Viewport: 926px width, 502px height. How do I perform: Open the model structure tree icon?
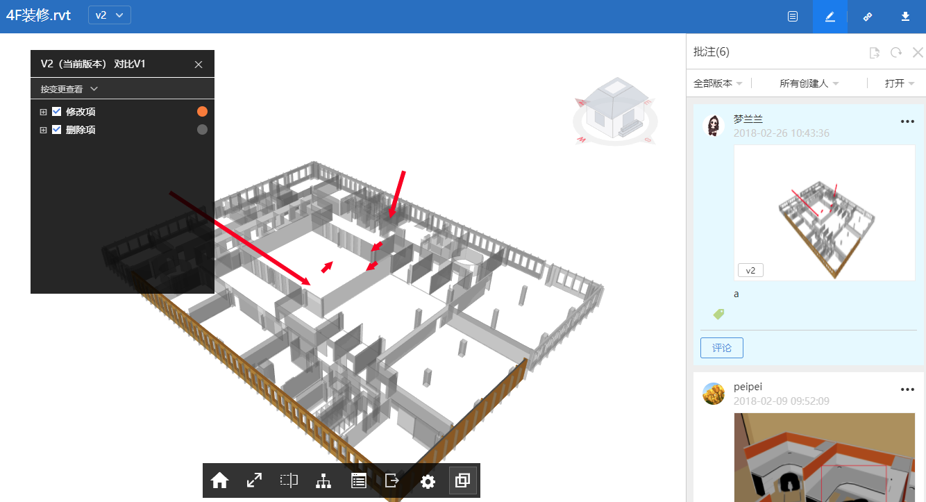pos(323,480)
